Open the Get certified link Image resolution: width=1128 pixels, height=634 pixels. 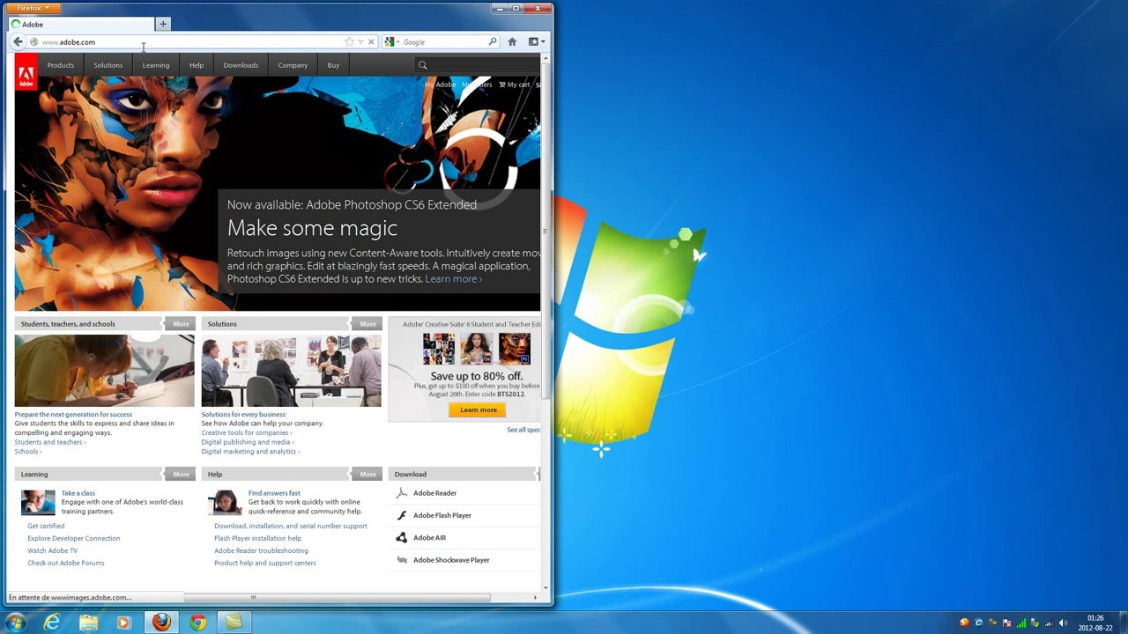pyautogui.click(x=46, y=526)
